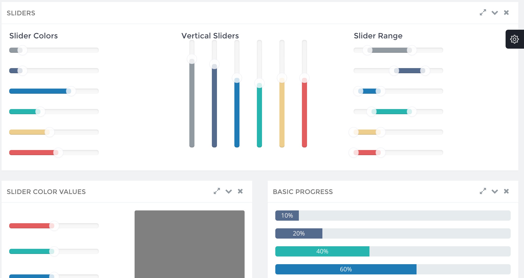Close the Slider Color Values panel

pyautogui.click(x=240, y=191)
